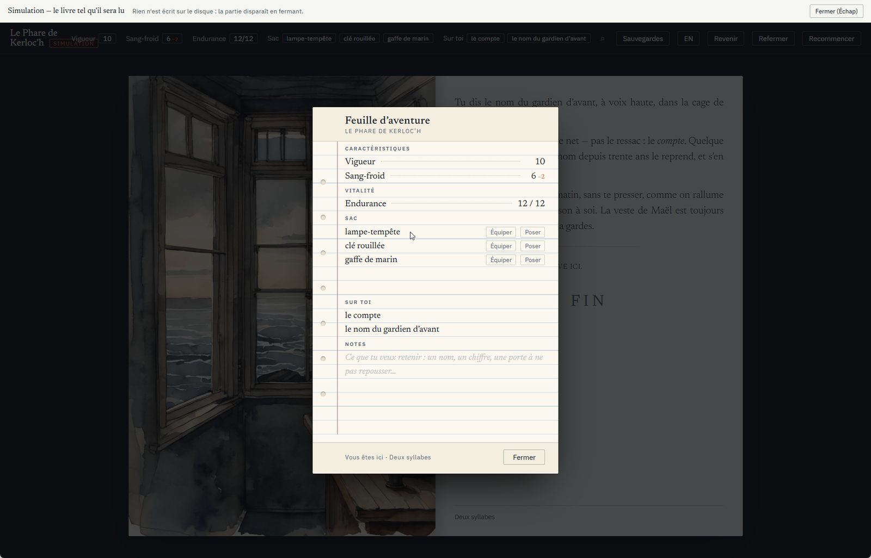Drop the lampe-tempête with Poser
The image size is (871, 558).
(532, 232)
